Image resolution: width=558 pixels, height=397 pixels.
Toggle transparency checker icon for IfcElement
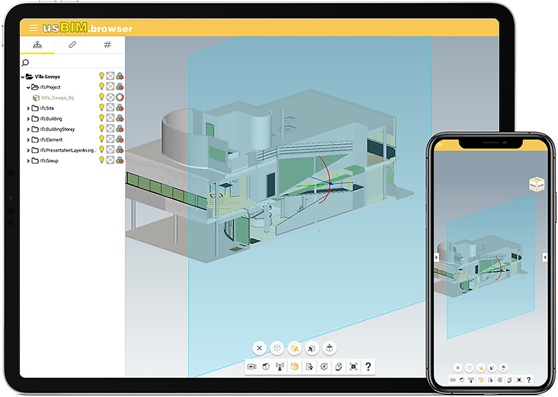tap(110, 139)
